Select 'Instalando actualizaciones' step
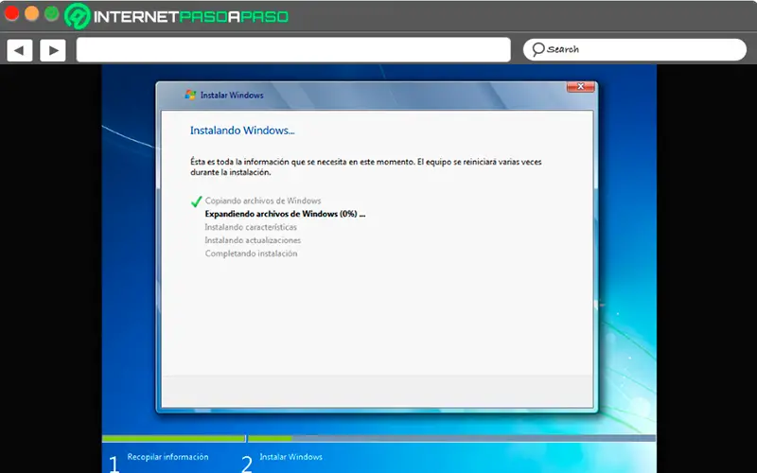The width and height of the screenshot is (757, 473). tap(253, 240)
